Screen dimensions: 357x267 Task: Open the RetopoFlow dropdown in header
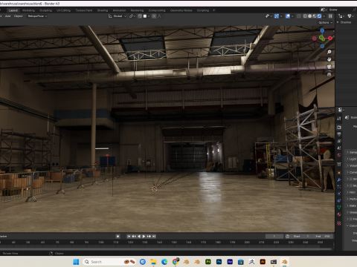(37, 16)
